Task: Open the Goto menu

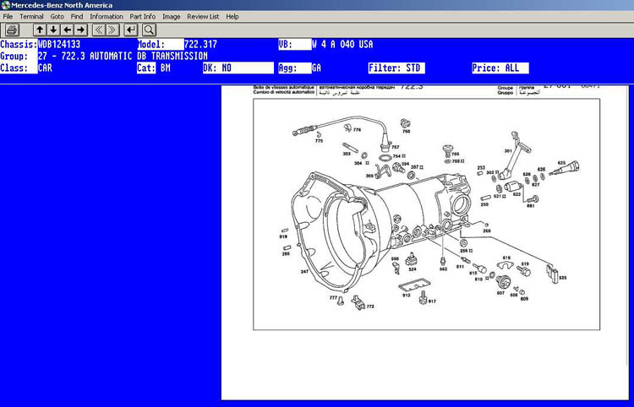Action: tap(57, 16)
